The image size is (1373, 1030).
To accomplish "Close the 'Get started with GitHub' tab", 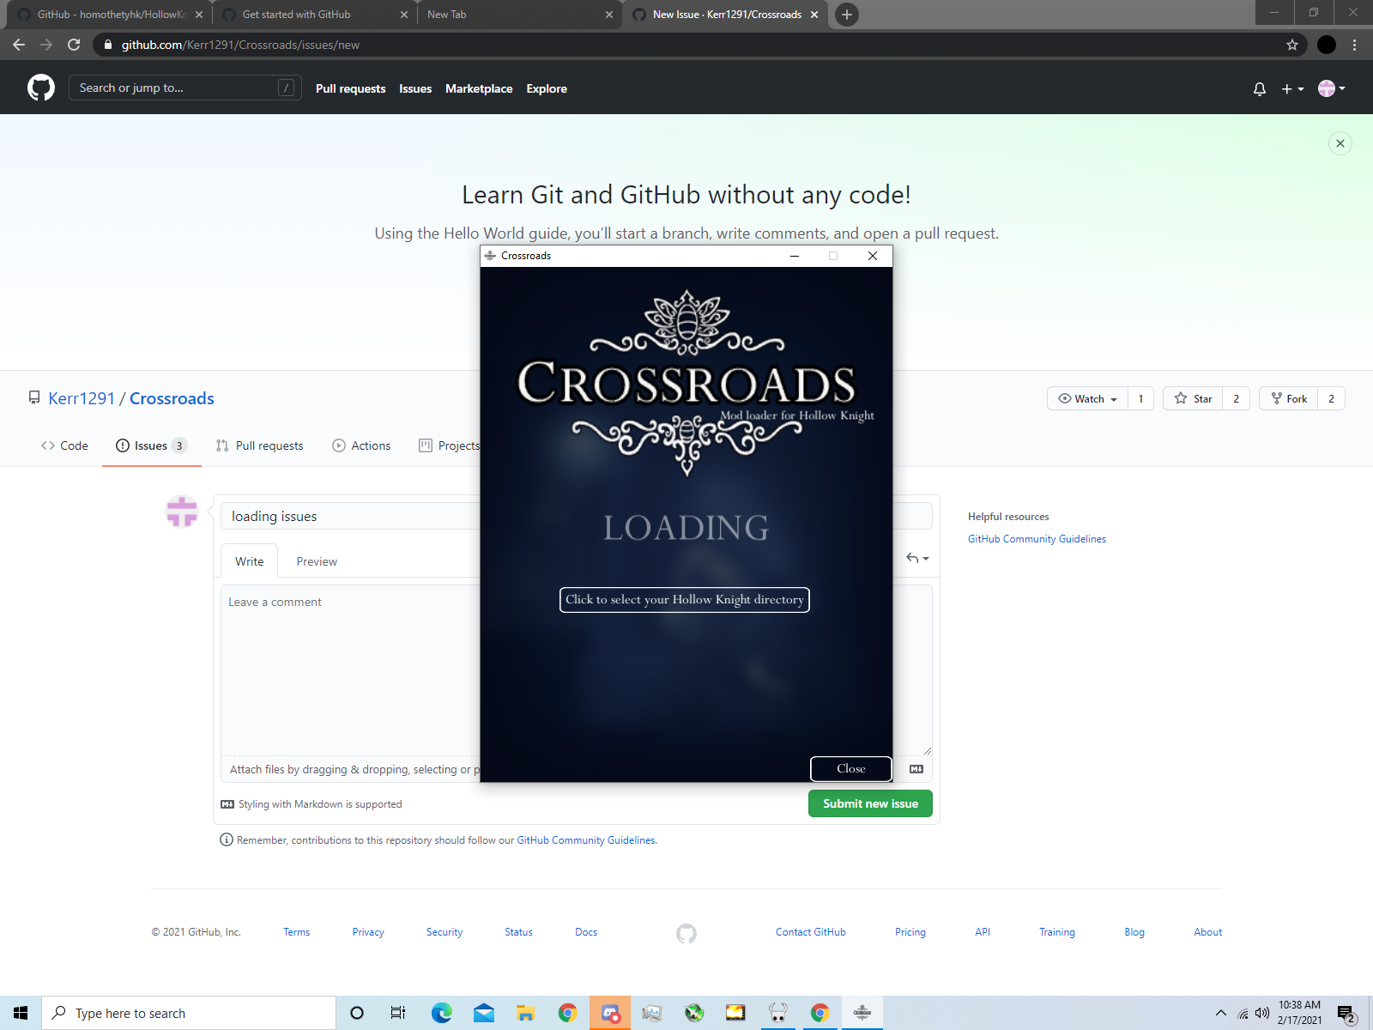I will pyautogui.click(x=404, y=15).
